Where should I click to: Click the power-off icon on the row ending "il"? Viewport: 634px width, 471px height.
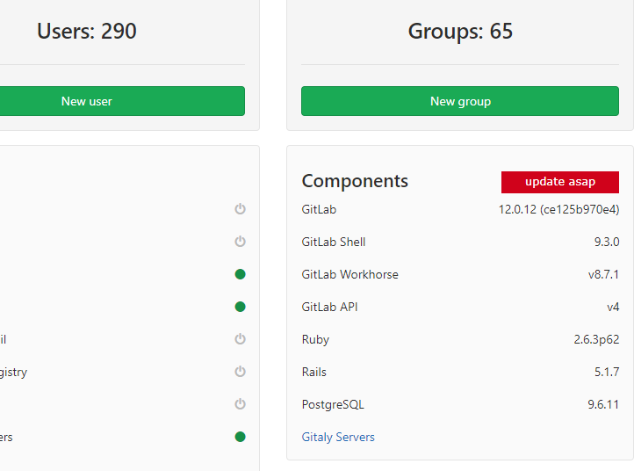240,339
